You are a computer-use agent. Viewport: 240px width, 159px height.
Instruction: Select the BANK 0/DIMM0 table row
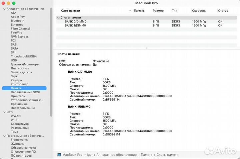click(75, 22)
